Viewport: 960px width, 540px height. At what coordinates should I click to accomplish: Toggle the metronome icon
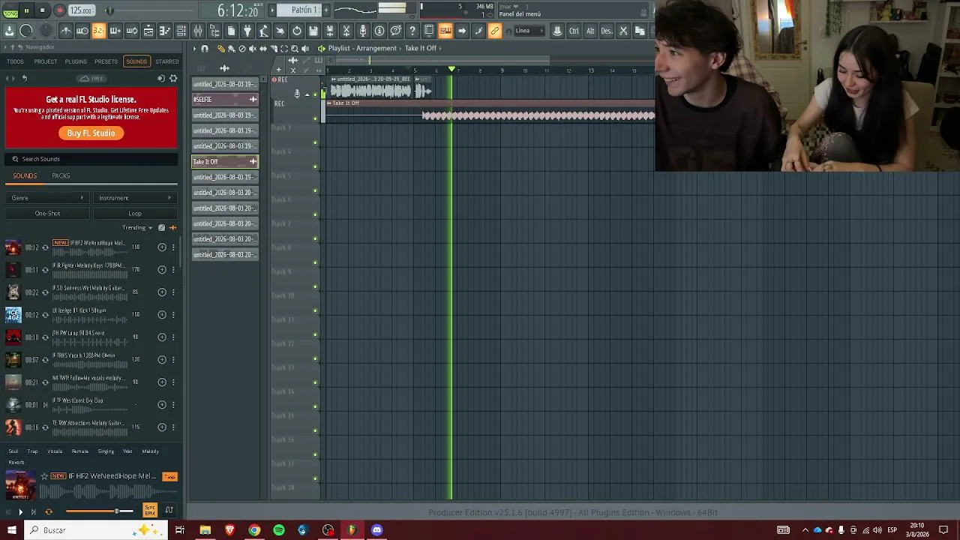click(x=66, y=31)
